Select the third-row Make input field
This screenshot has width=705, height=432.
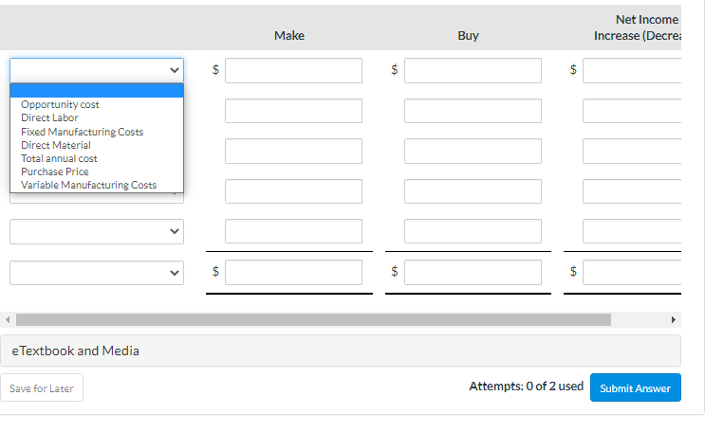(293, 151)
